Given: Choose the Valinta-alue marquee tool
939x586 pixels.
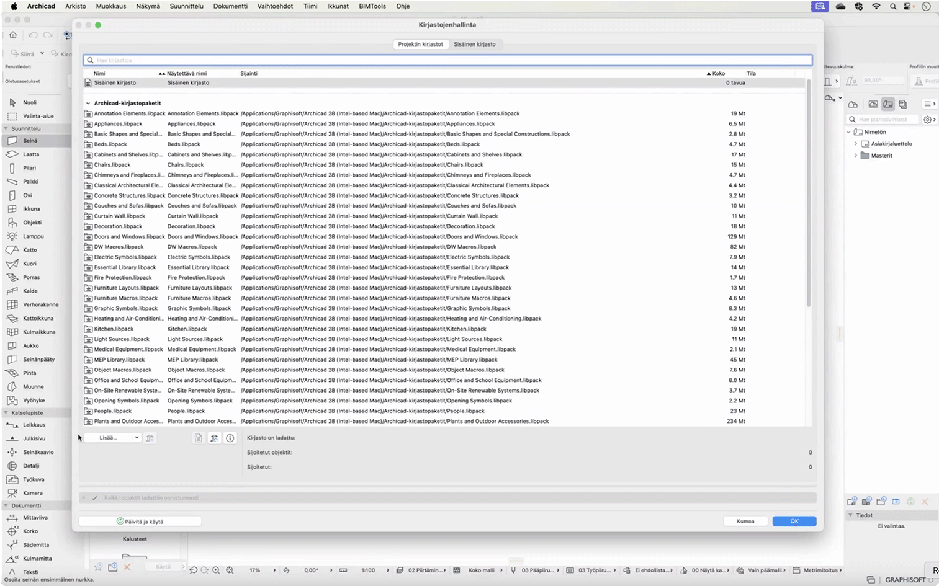Looking at the screenshot, I should (38, 116).
